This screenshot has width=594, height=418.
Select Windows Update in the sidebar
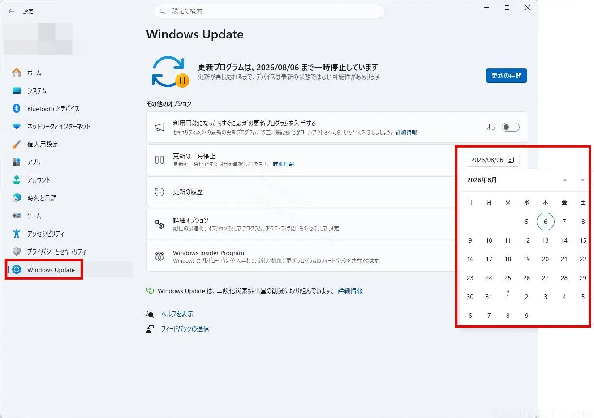coord(69,269)
